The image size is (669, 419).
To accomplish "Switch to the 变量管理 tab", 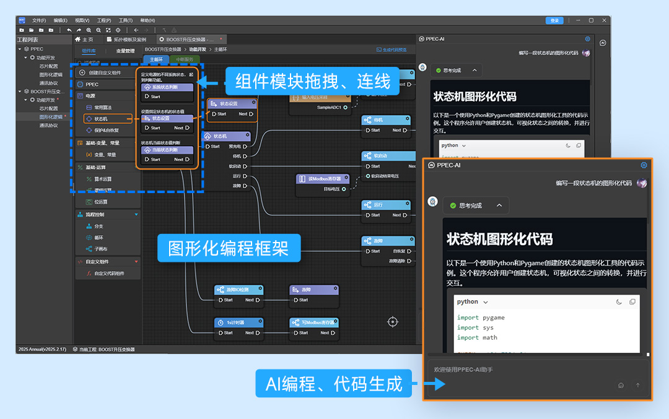I will 125,51.
